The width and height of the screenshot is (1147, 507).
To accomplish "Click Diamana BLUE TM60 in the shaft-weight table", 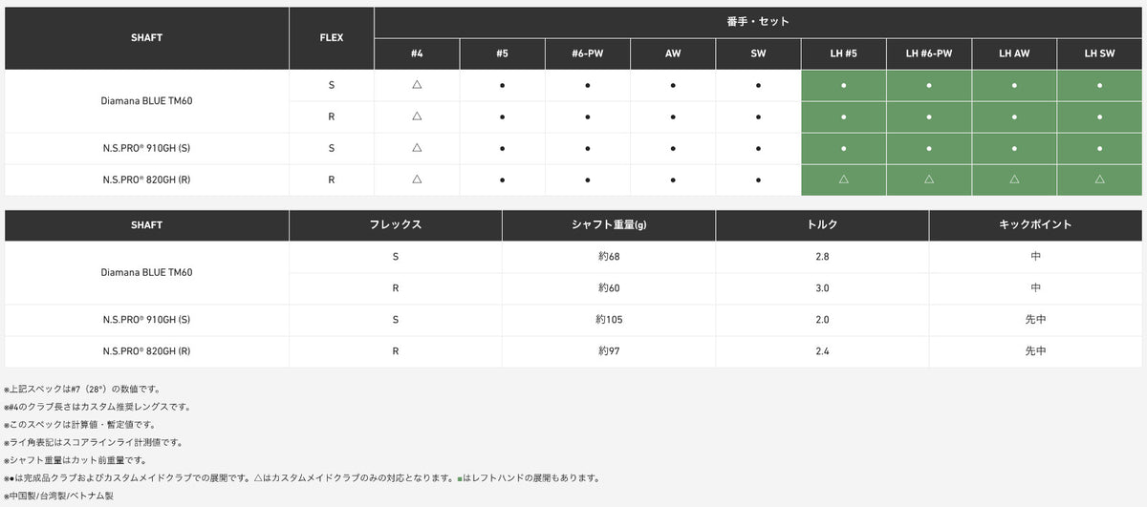I will click(147, 272).
